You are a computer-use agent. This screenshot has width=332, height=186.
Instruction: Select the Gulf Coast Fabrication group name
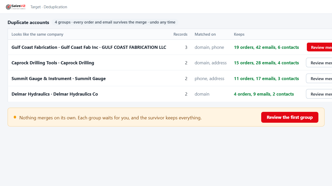(89, 47)
